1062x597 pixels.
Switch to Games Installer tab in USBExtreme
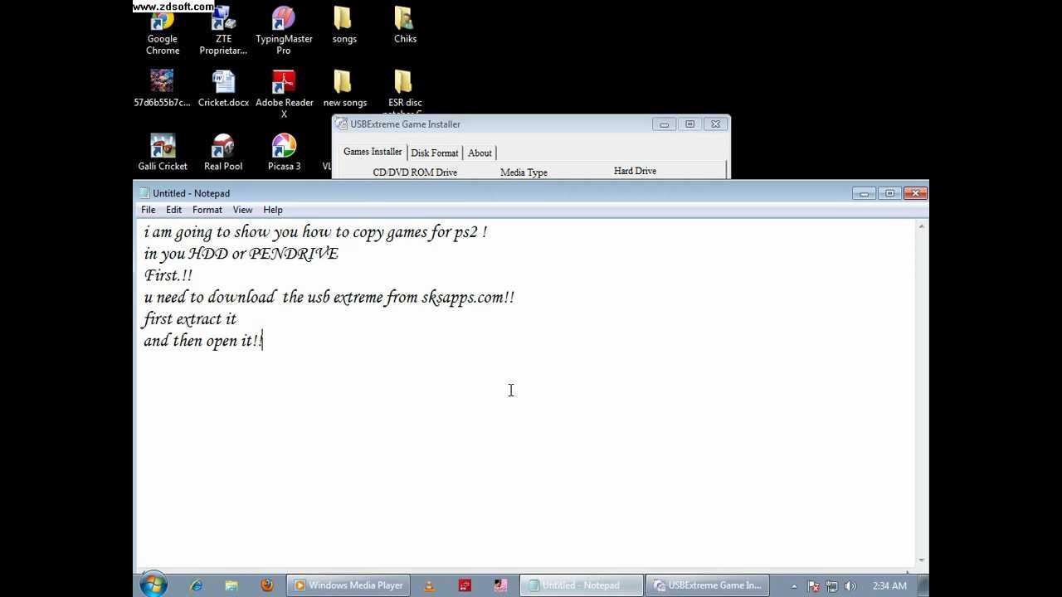click(x=373, y=152)
